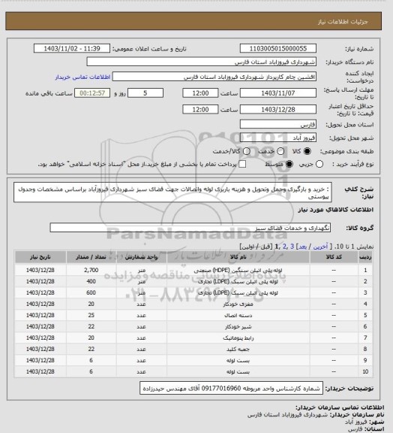Click the تاریخ نیاز column header
393x433 pixels.
pyautogui.click(x=40, y=257)
